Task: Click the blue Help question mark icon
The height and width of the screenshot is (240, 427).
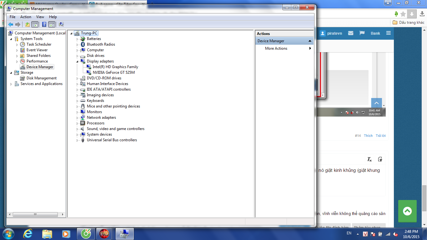Action: coord(44,24)
